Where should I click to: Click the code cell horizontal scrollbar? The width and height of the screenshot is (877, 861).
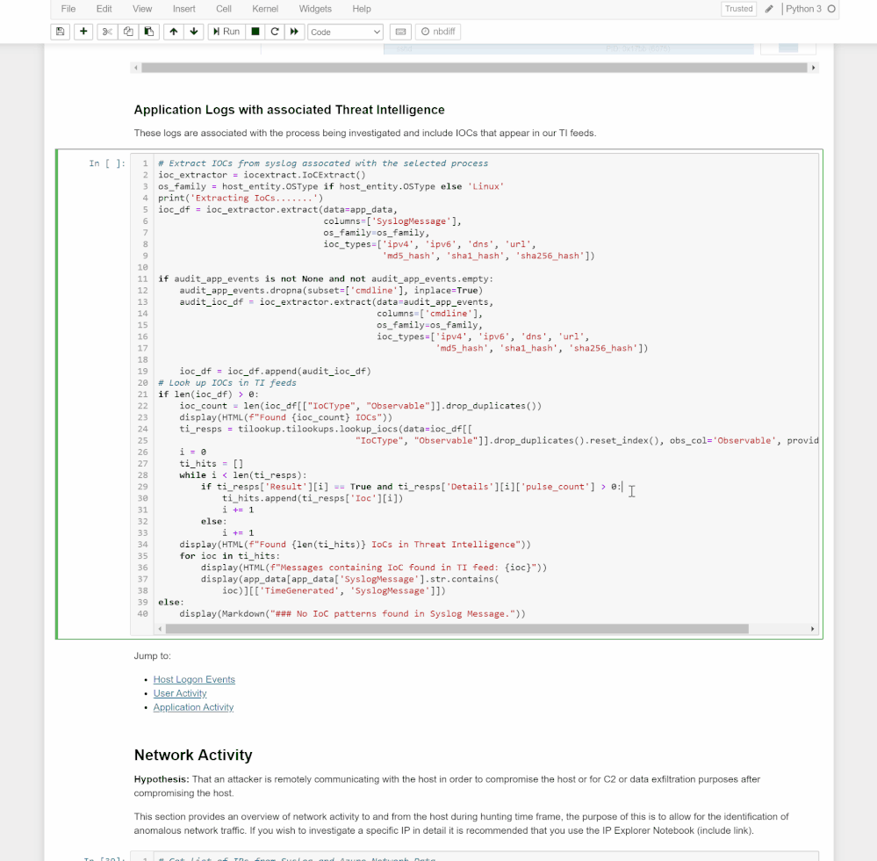pos(457,629)
